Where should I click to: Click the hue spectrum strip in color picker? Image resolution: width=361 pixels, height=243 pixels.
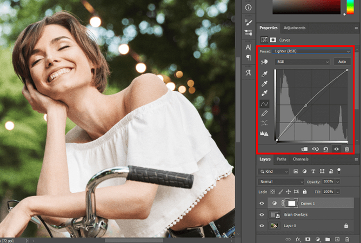tap(350, 6)
